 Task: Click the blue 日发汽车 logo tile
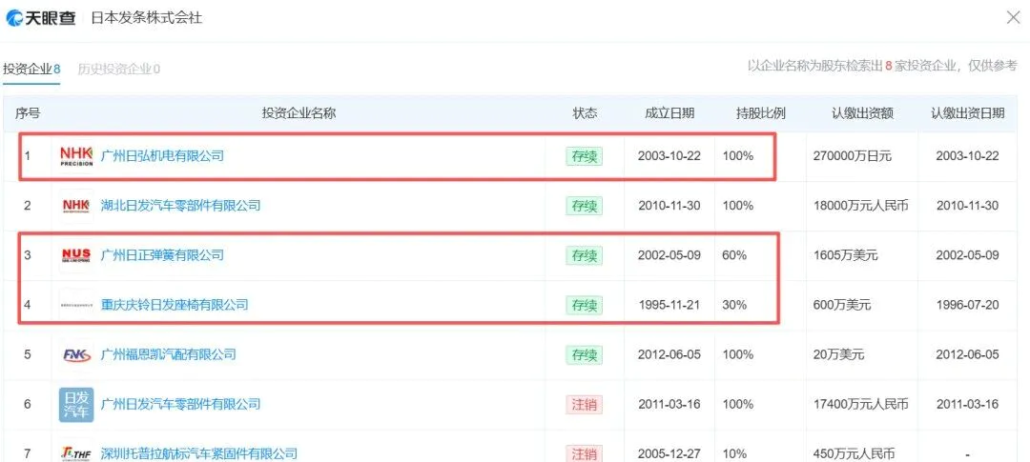point(76,404)
